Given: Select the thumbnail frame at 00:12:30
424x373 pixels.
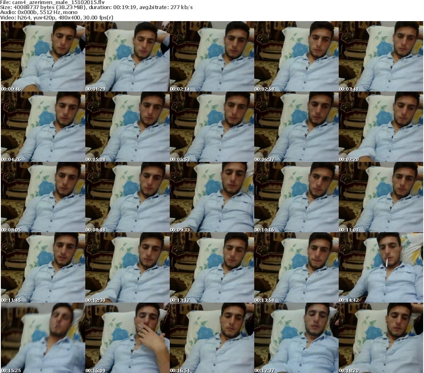Looking at the screenshot, I should point(128,267).
